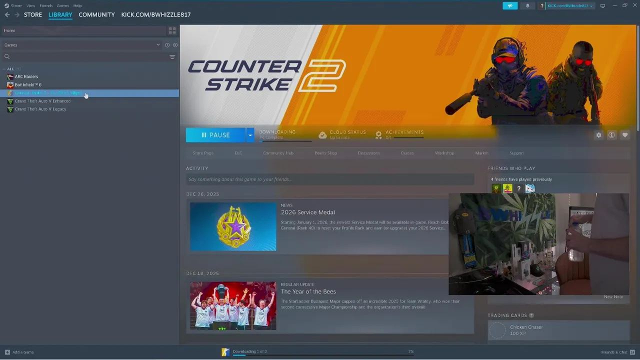Screen dimensions: 640x360
Task: Pause the Counter-Strike 2 download
Action: 216,135
